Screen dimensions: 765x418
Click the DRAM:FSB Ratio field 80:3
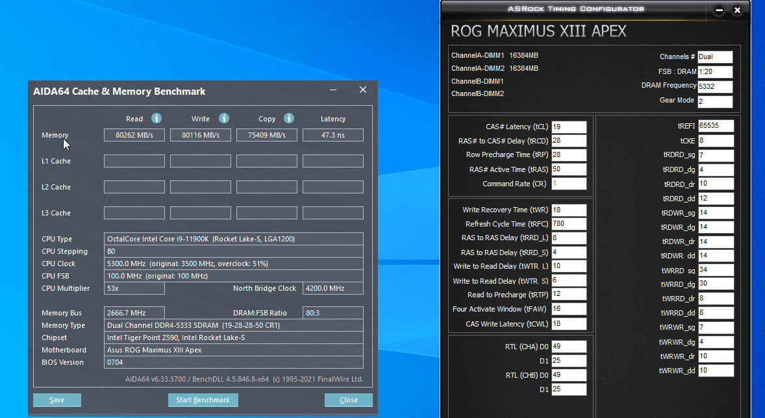[333, 313]
